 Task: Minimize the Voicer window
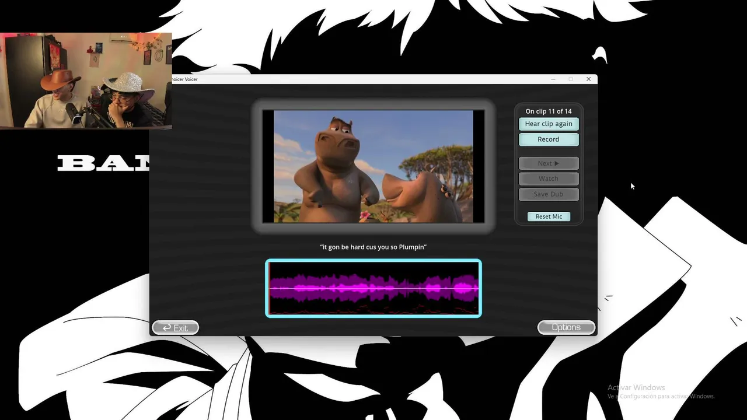coord(553,79)
